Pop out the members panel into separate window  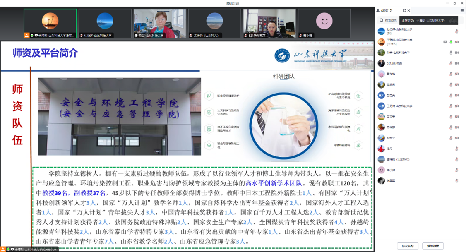pos(404,10)
